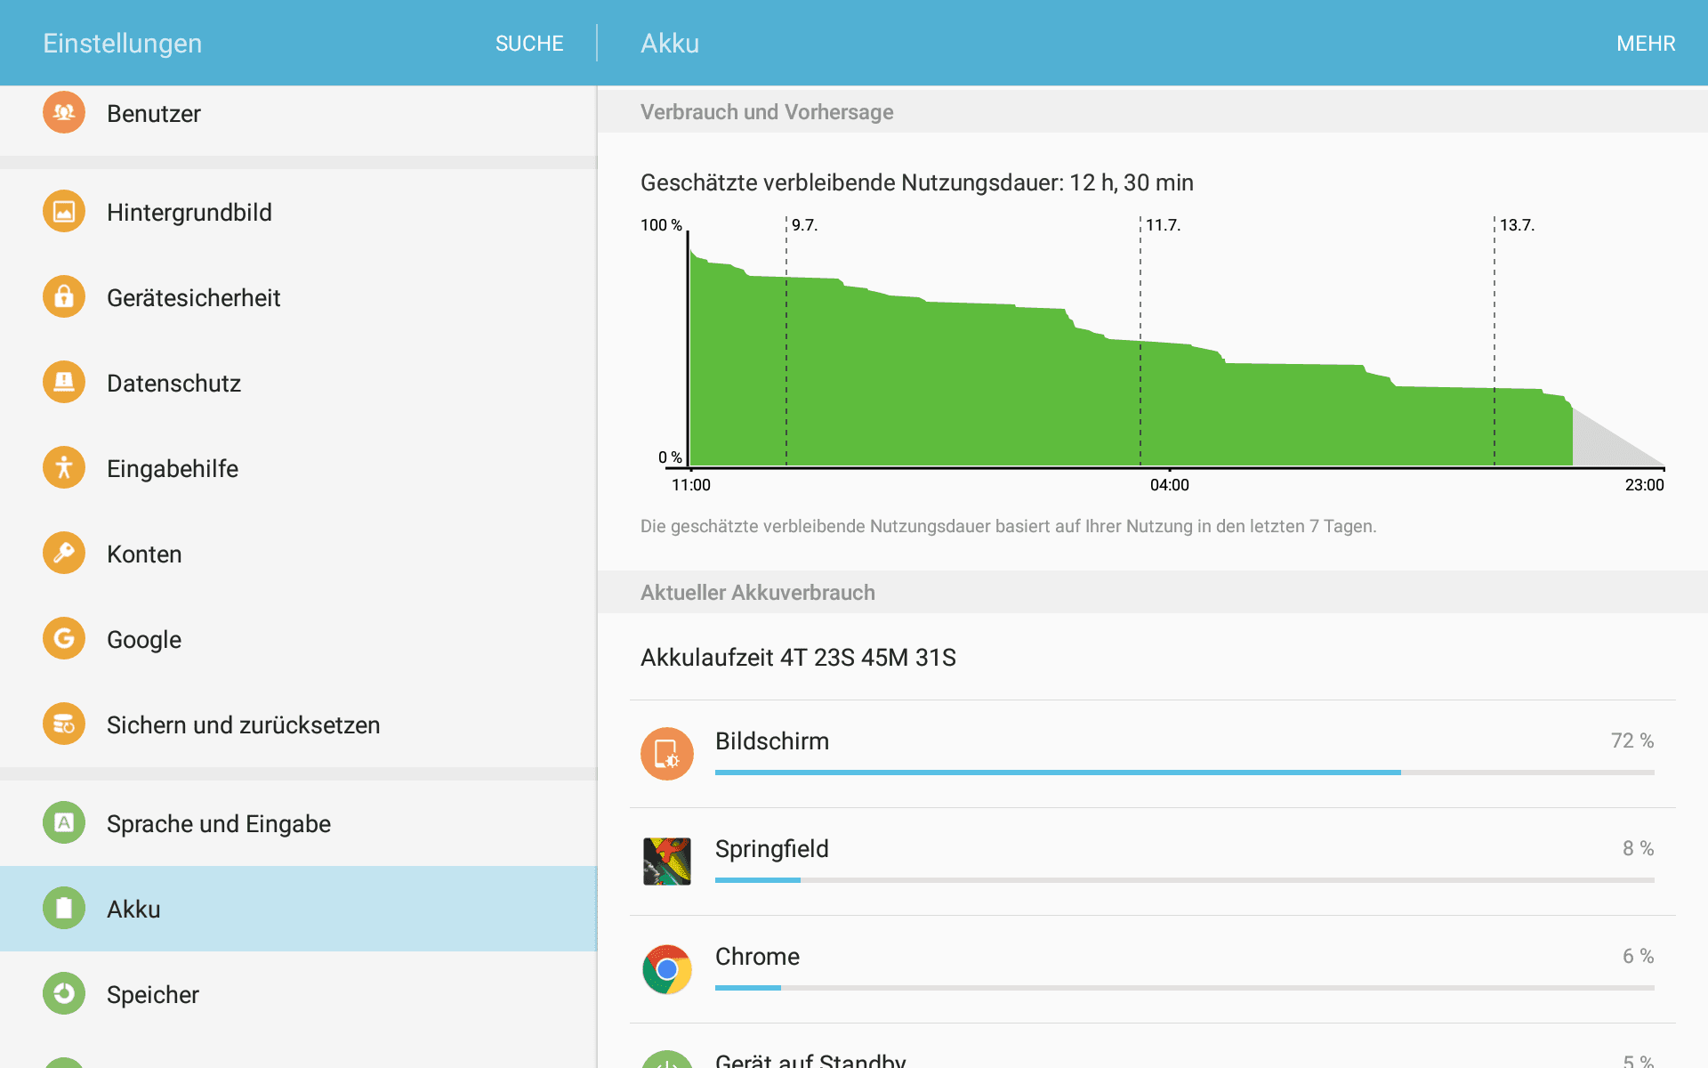1708x1068 pixels.
Task: Tap the Springfield app icon
Action: click(x=667, y=862)
